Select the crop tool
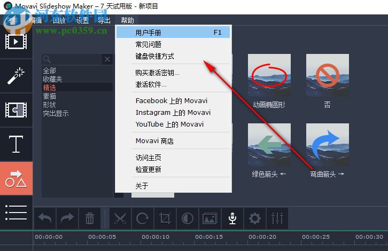388x251 pixels. click(x=165, y=218)
